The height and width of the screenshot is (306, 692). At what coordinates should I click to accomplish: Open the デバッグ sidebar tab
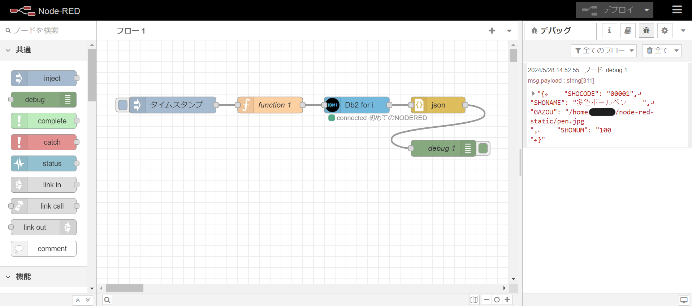click(560, 31)
